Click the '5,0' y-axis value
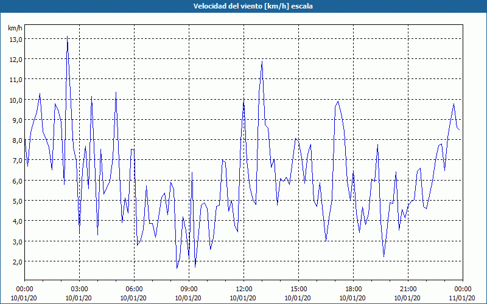487x304 pixels. tap(17, 201)
